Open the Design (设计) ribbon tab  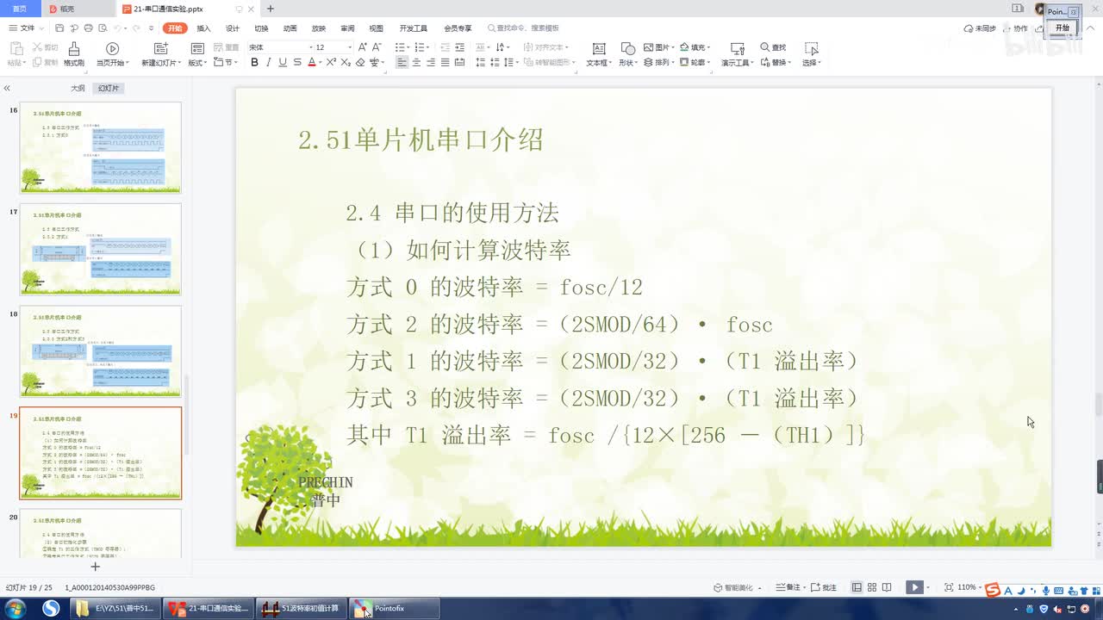tap(232, 28)
